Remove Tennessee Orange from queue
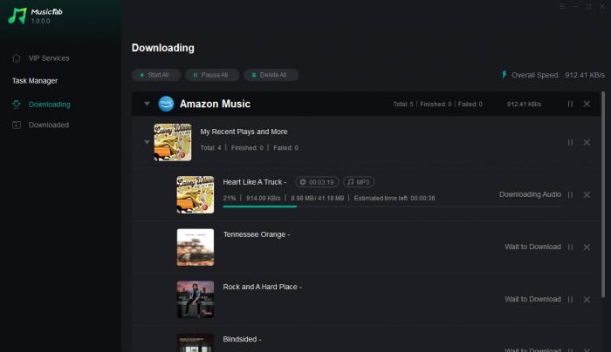611x352 pixels. (x=587, y=247)
